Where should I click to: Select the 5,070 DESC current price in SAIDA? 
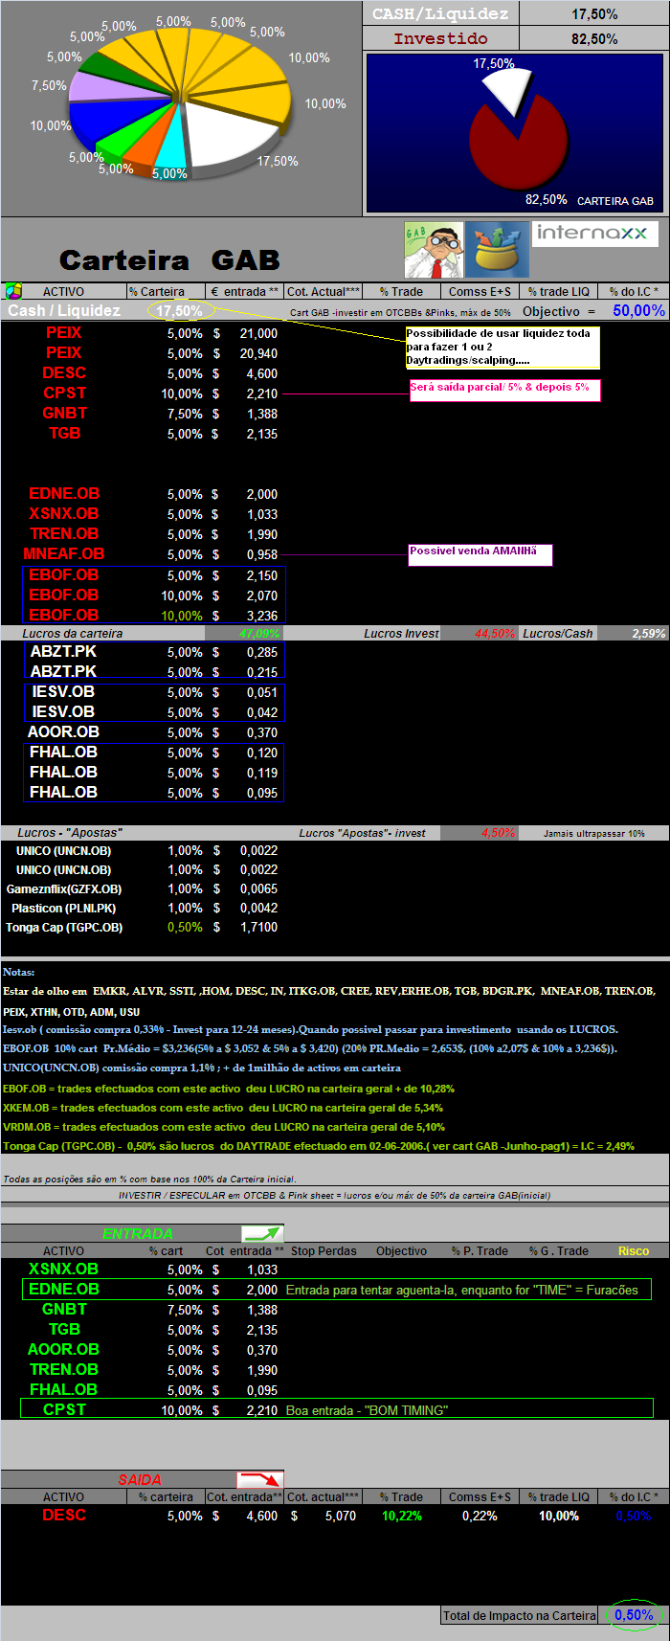(340, 1516)
